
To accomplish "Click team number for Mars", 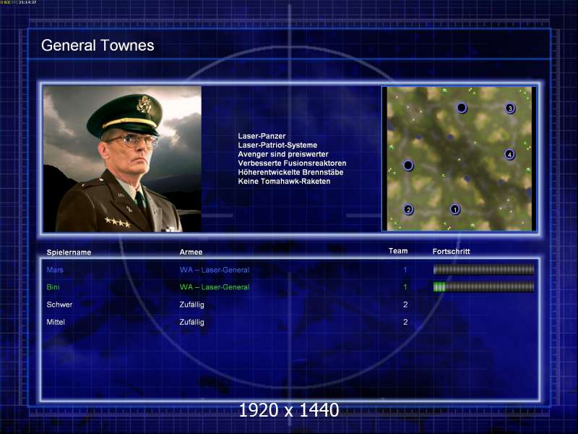I will (x=405, y=270).
